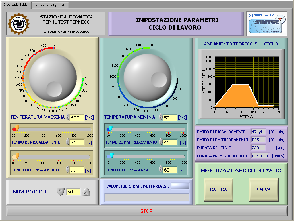294x221 pixels.
Task: Click the Temperatura Minima knob
Action: pyautogui.click(x=147, y=78)
